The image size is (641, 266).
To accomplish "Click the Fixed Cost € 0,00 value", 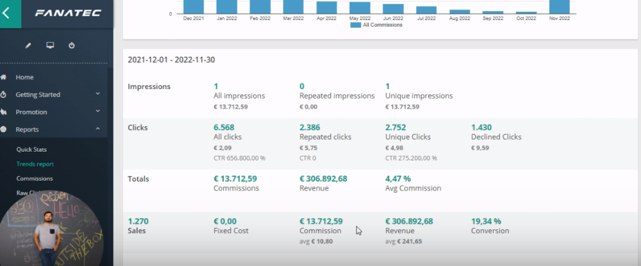I will 225,221.
